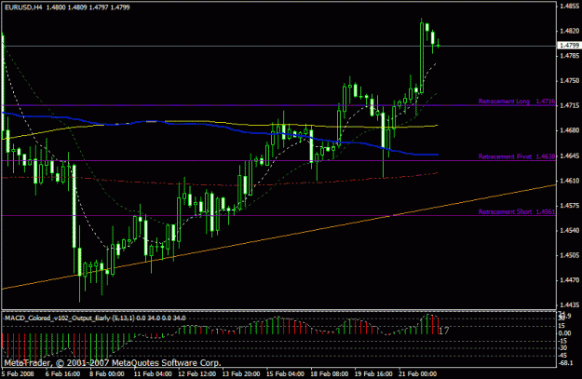The image size is (582, 379).
Task: Click the 1.4750 price axis label
Action: 569,81
